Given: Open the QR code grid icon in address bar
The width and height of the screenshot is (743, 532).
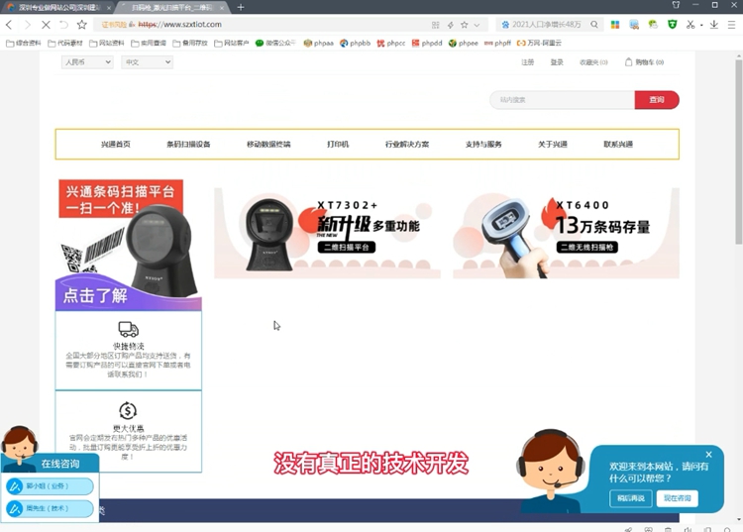Looking at the screenshot, I should [x=436, y=25].
